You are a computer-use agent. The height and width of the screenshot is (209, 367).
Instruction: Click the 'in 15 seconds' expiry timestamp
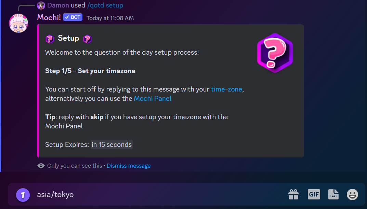pyautogui.click(x=112, y=145)
